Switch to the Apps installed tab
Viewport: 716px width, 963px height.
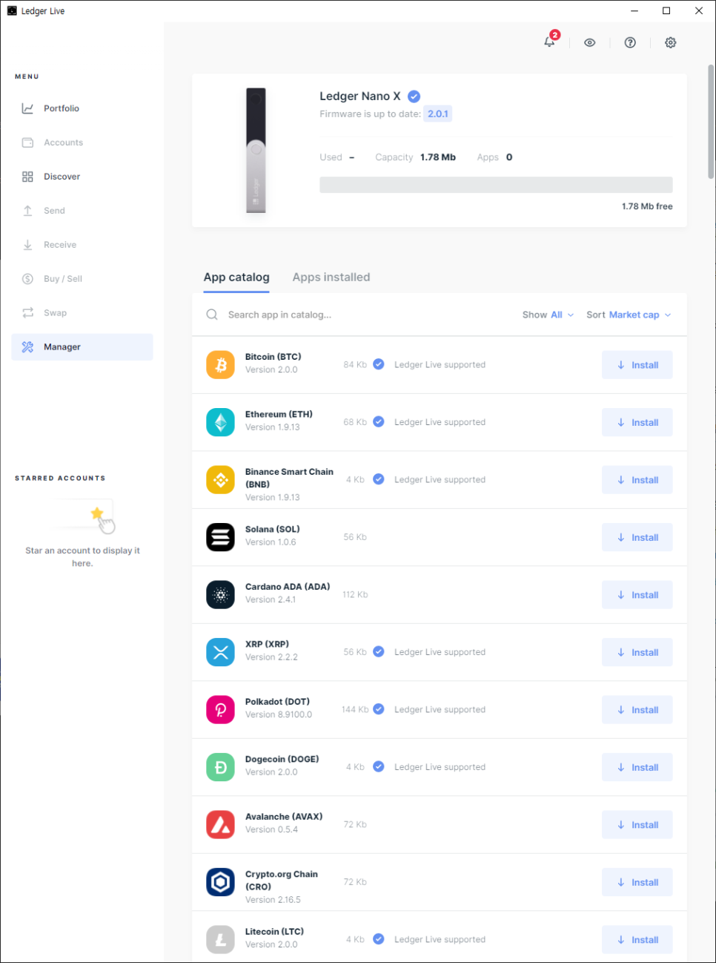point(331,277)
